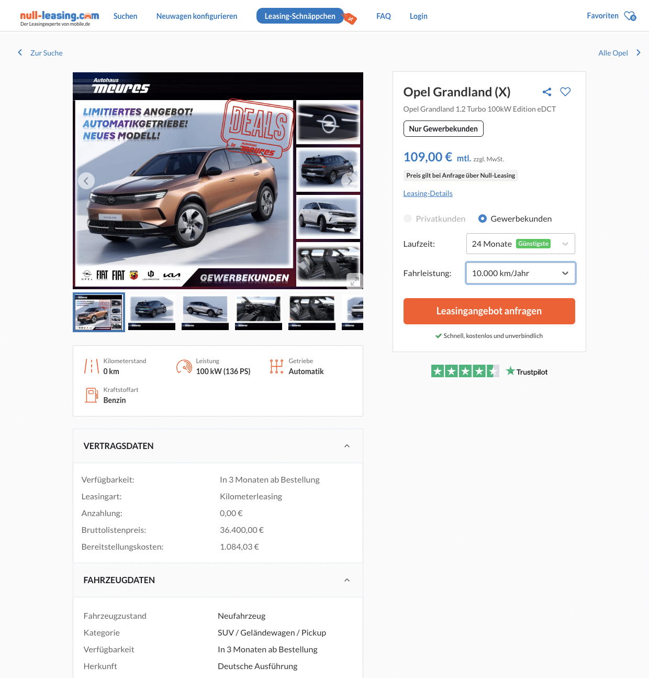
Task: Select the Privatkunden radio option
Action: tap(408, 218)
